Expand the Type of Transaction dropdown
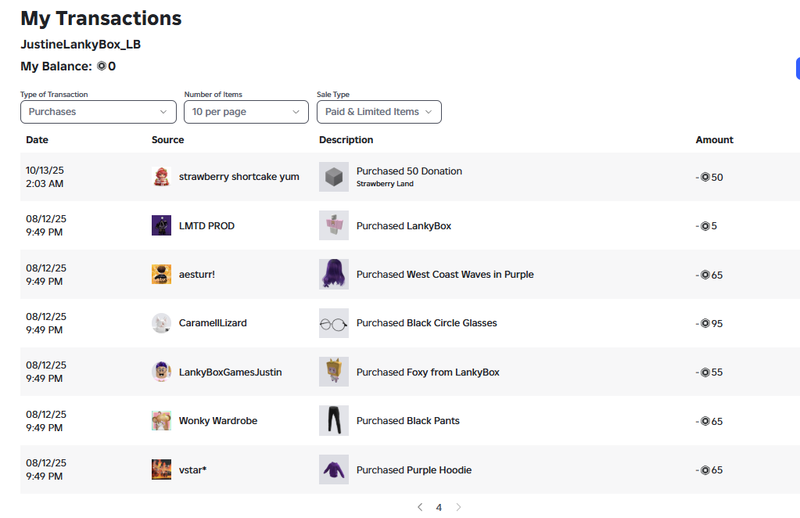The height and width of the screenshot is (518, 800). [99, 112]
